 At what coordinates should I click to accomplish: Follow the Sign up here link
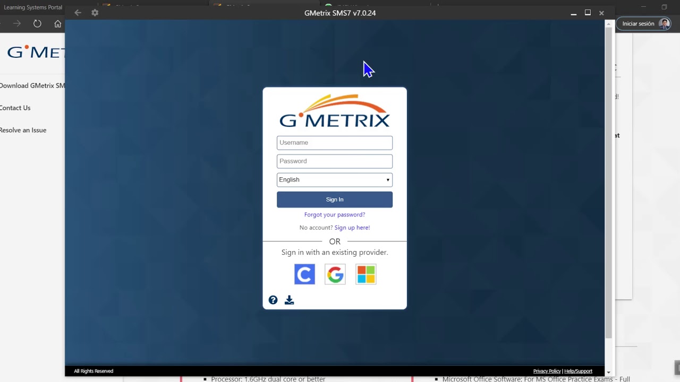(352, 228)
